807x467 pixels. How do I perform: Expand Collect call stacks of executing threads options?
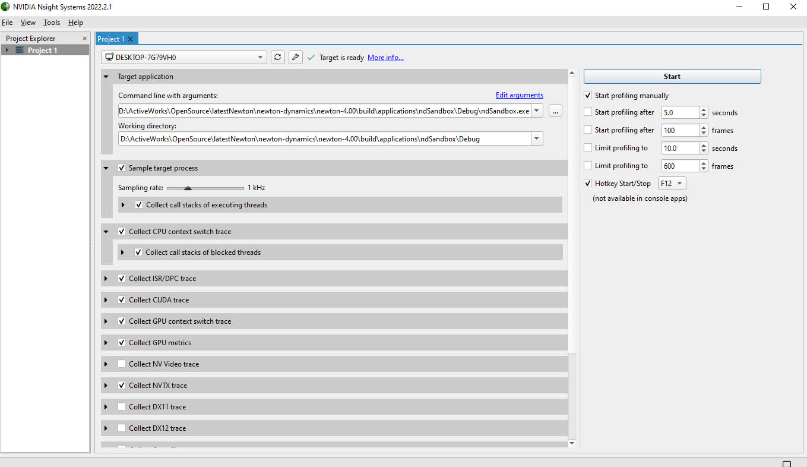pos(124,205)
